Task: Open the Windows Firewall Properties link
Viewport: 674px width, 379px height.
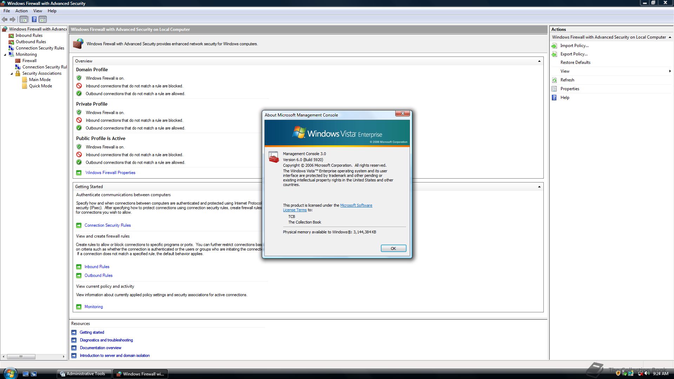Action: click(x=110, y=173)
